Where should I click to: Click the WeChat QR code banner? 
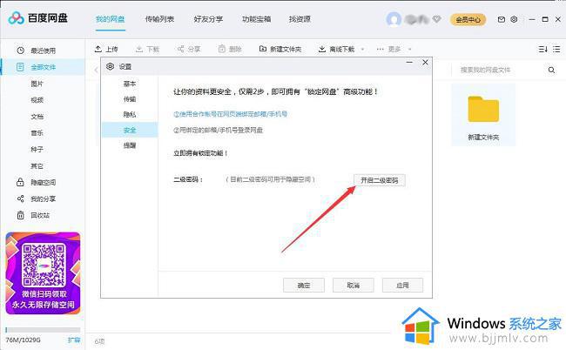coord(43,273)
